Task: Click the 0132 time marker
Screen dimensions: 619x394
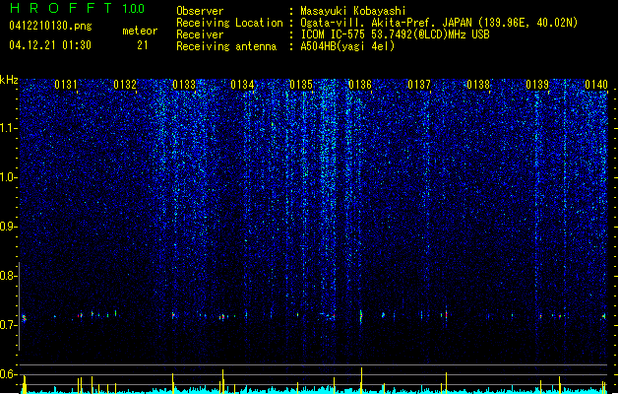Action: (x=125, y=85)
